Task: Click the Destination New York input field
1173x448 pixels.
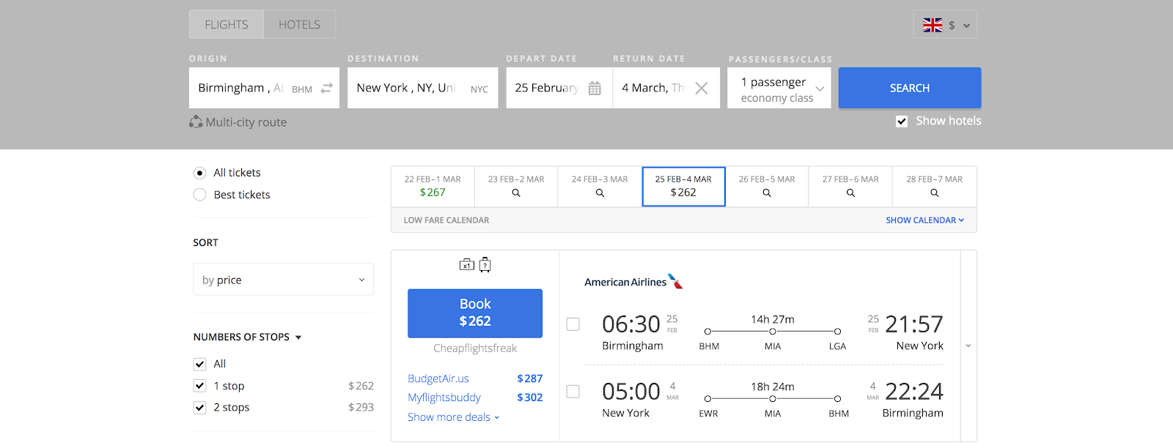Action: click(x=407, y=88)
